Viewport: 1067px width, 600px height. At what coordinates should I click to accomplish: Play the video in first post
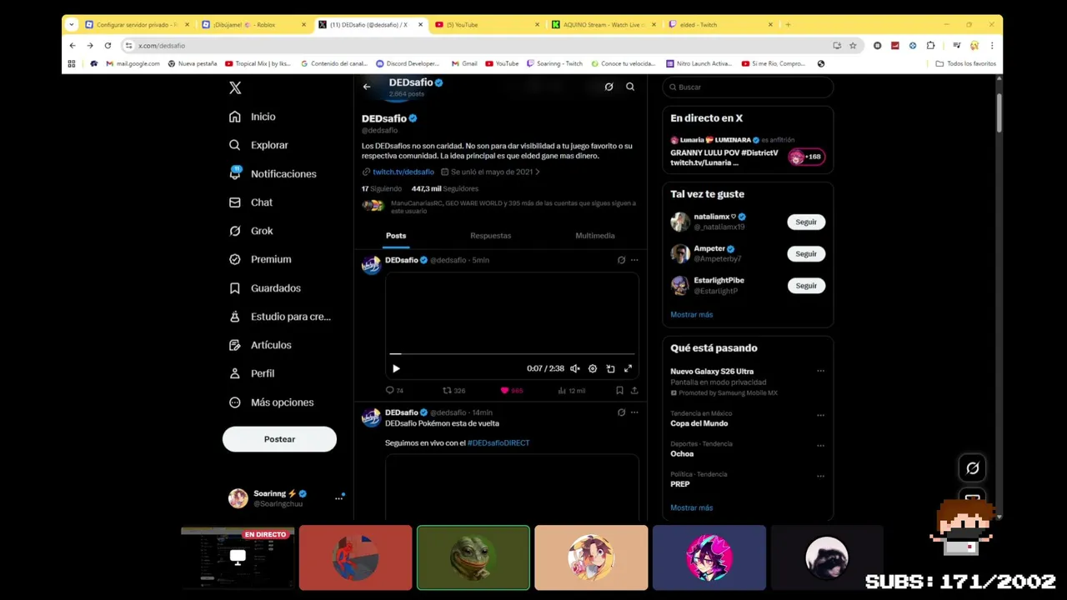coord(396,368)
